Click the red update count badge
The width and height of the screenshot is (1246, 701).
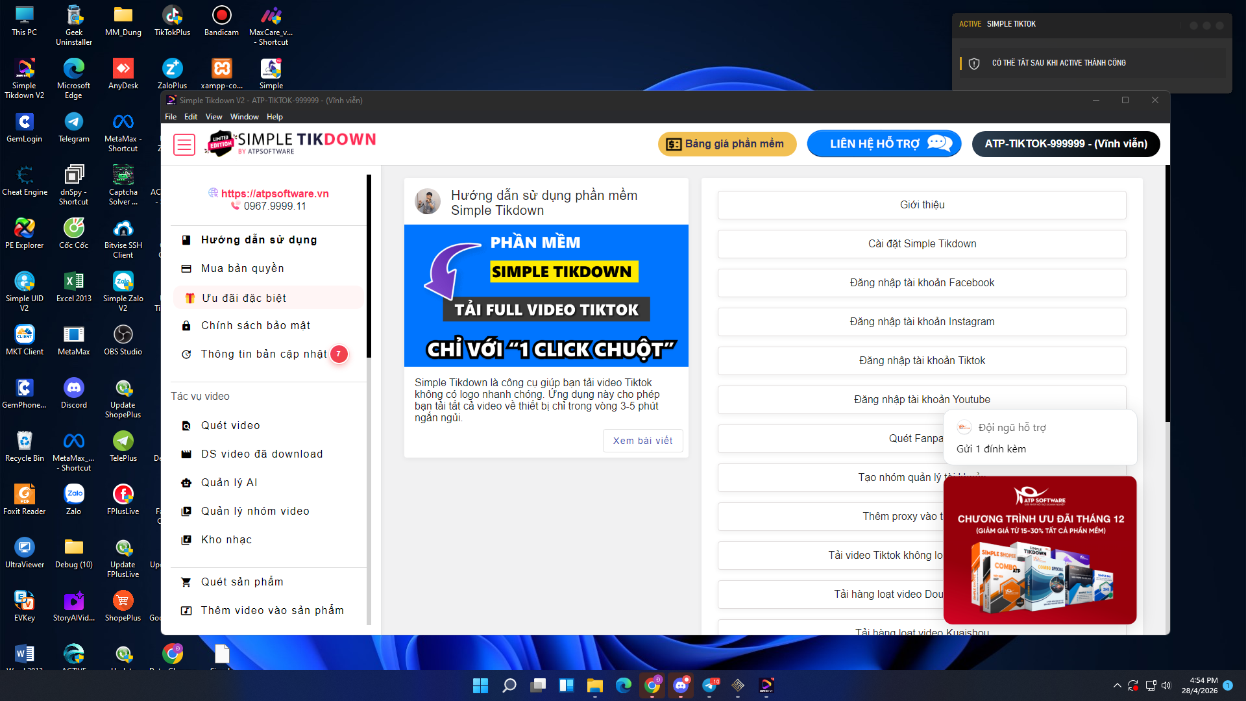pos(339,354)
